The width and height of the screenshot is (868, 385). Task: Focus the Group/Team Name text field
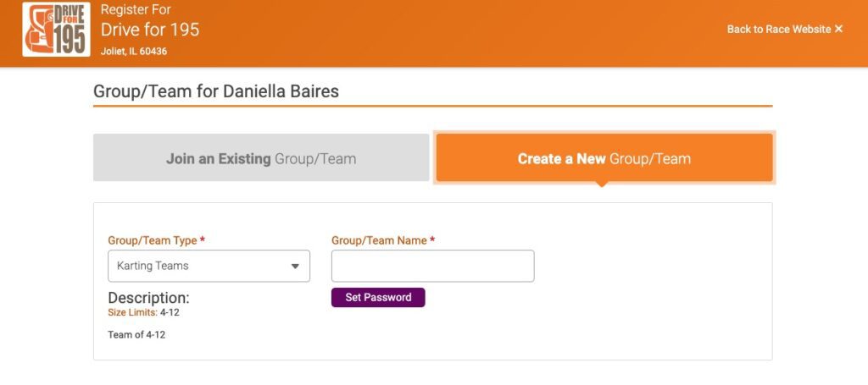(432, 266)
